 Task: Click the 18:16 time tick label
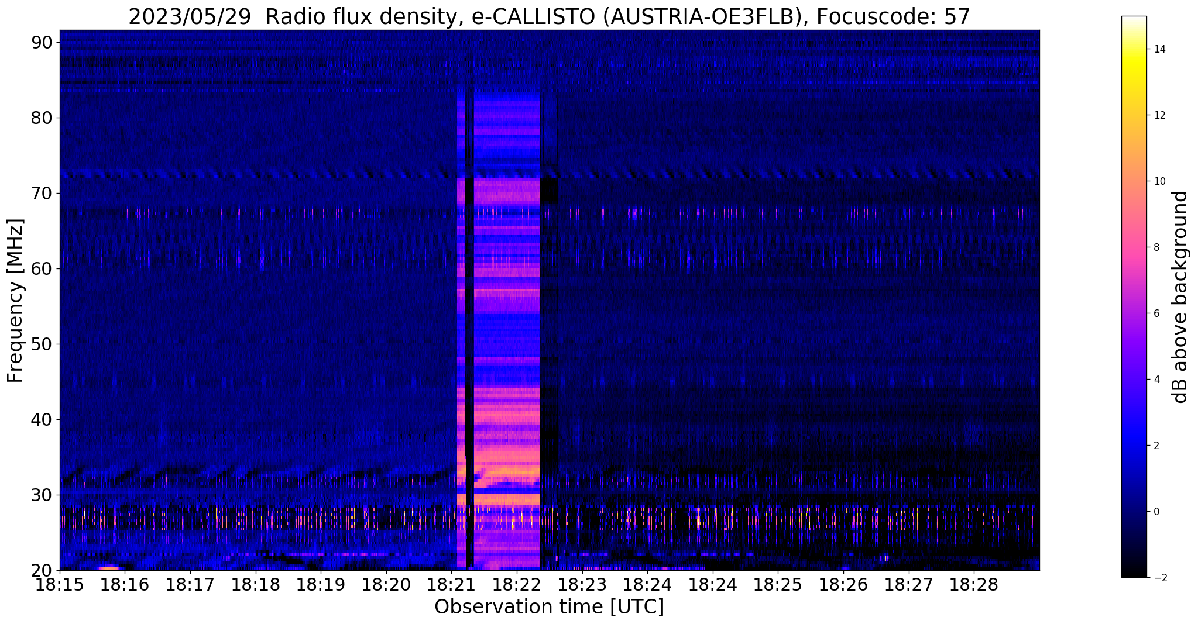click(125, 585)
